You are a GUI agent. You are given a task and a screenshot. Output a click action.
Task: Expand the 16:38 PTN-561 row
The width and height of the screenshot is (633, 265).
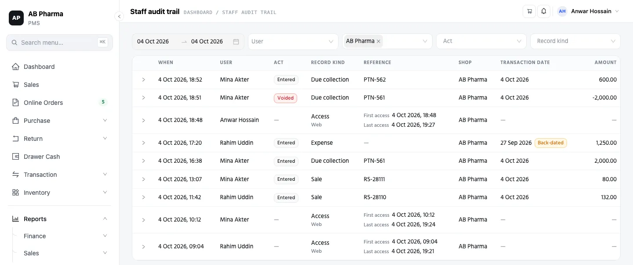click(x=143, y=161)
